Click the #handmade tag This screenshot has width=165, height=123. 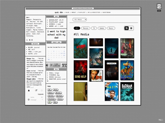coord(51,99)
